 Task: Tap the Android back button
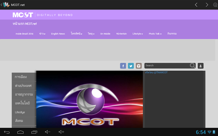coord(7,132)
